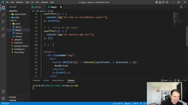Split the terminal panel
Image resolution: width=188 pixels, height=105 pixels.
click(175, 80)
